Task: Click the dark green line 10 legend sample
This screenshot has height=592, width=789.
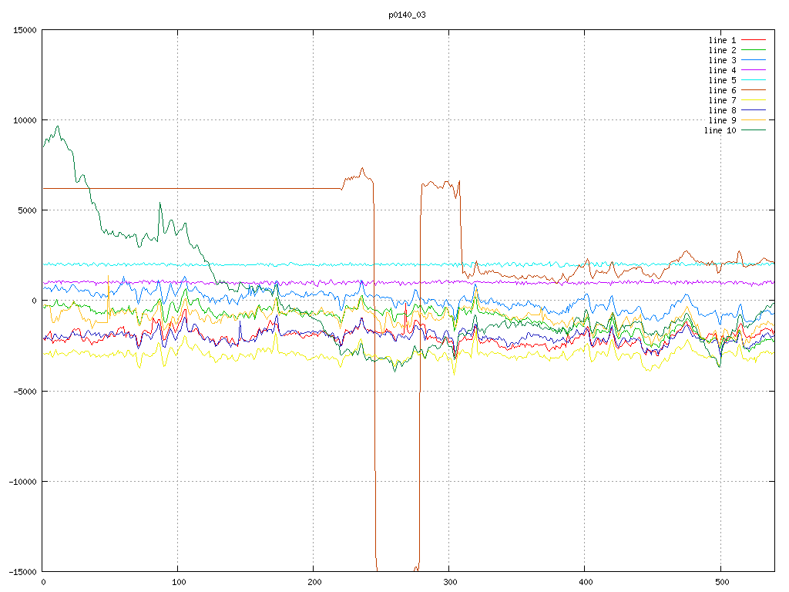Action: (753, 130)
